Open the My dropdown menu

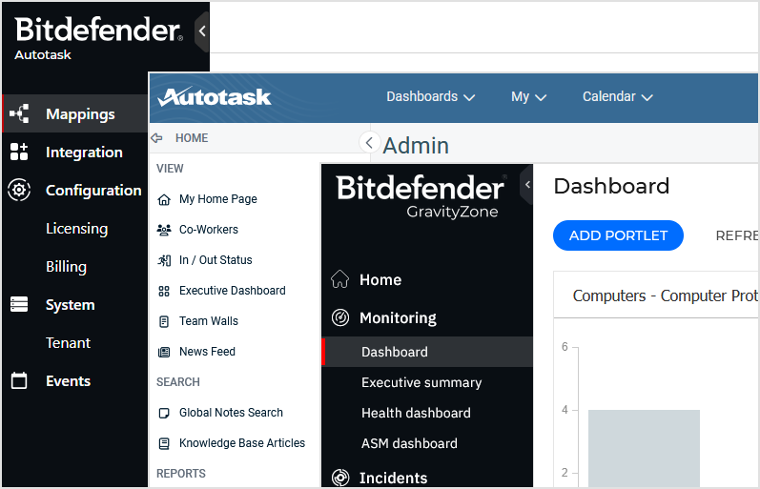tap(529, 97)
